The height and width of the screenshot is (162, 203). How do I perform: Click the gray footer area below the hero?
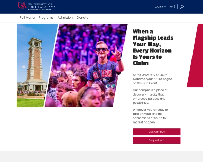click(x=101, y=157)
